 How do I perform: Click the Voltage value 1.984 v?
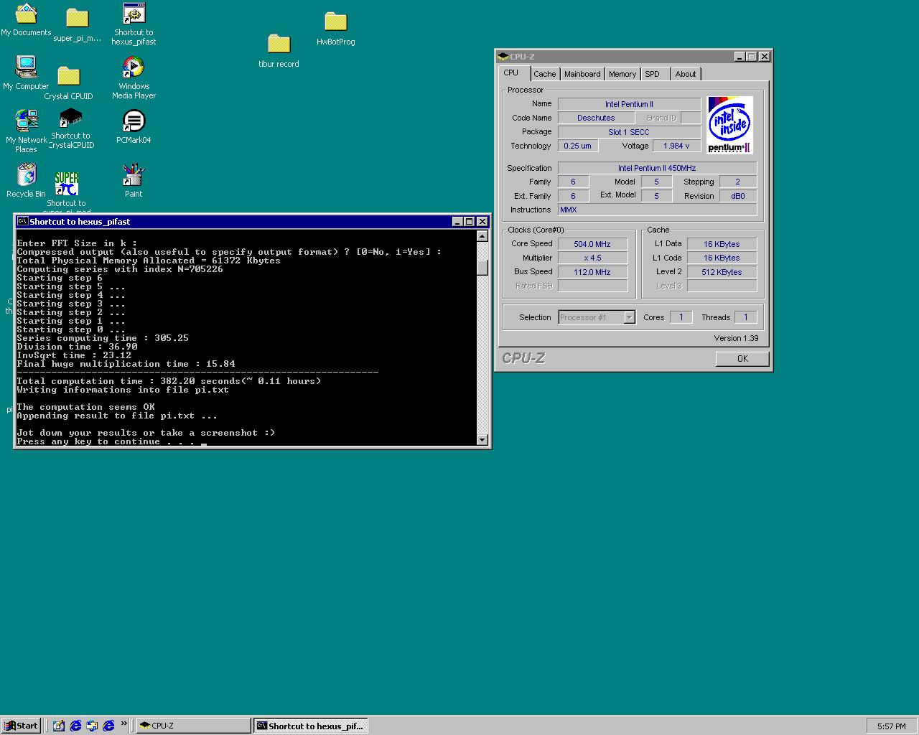point(676,146)
